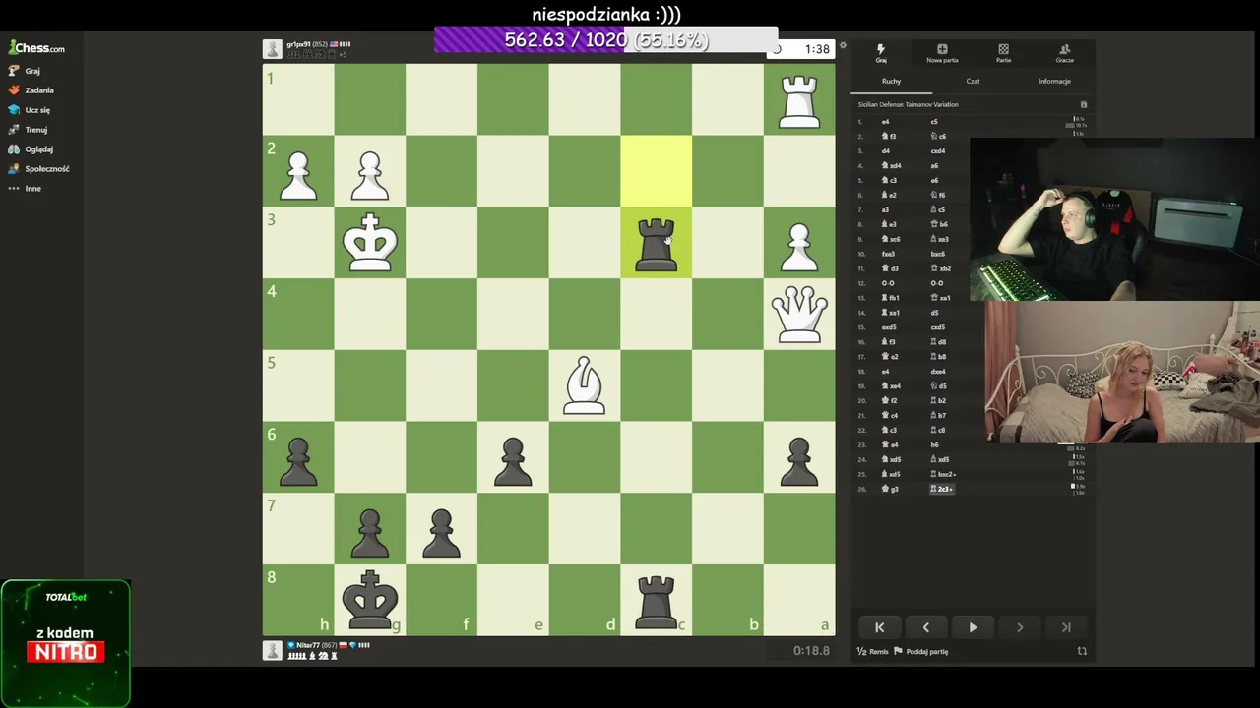This screenshot has width=1260, height=708.
Task: Open Sicilian Defense: Taimanov Variation opening name
Action: (908, 104)
